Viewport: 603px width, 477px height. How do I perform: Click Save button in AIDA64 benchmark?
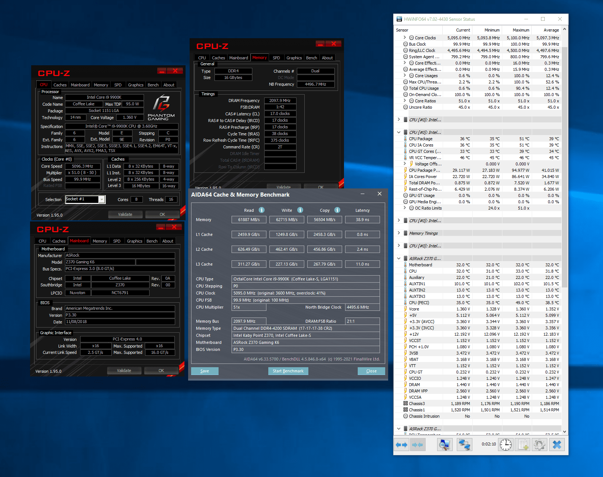tap(205, 371)
